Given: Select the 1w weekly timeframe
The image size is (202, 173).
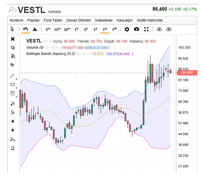Looking at the screenshot, I should (105, 30).
